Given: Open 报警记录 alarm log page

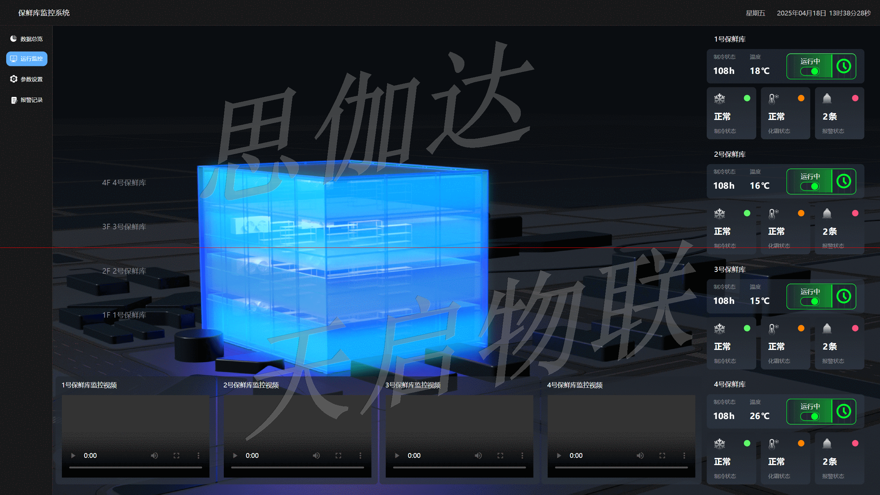Looking at the screenshot, I should 26,100.
